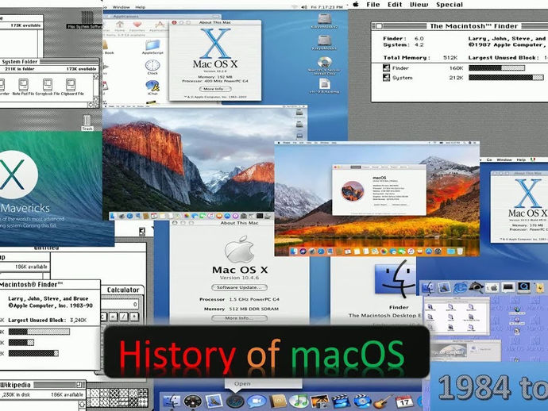This screenshot has width=548, height=411.
Task: Click the large Finder logo in Finder about box
Action: (x=396, y=278)
